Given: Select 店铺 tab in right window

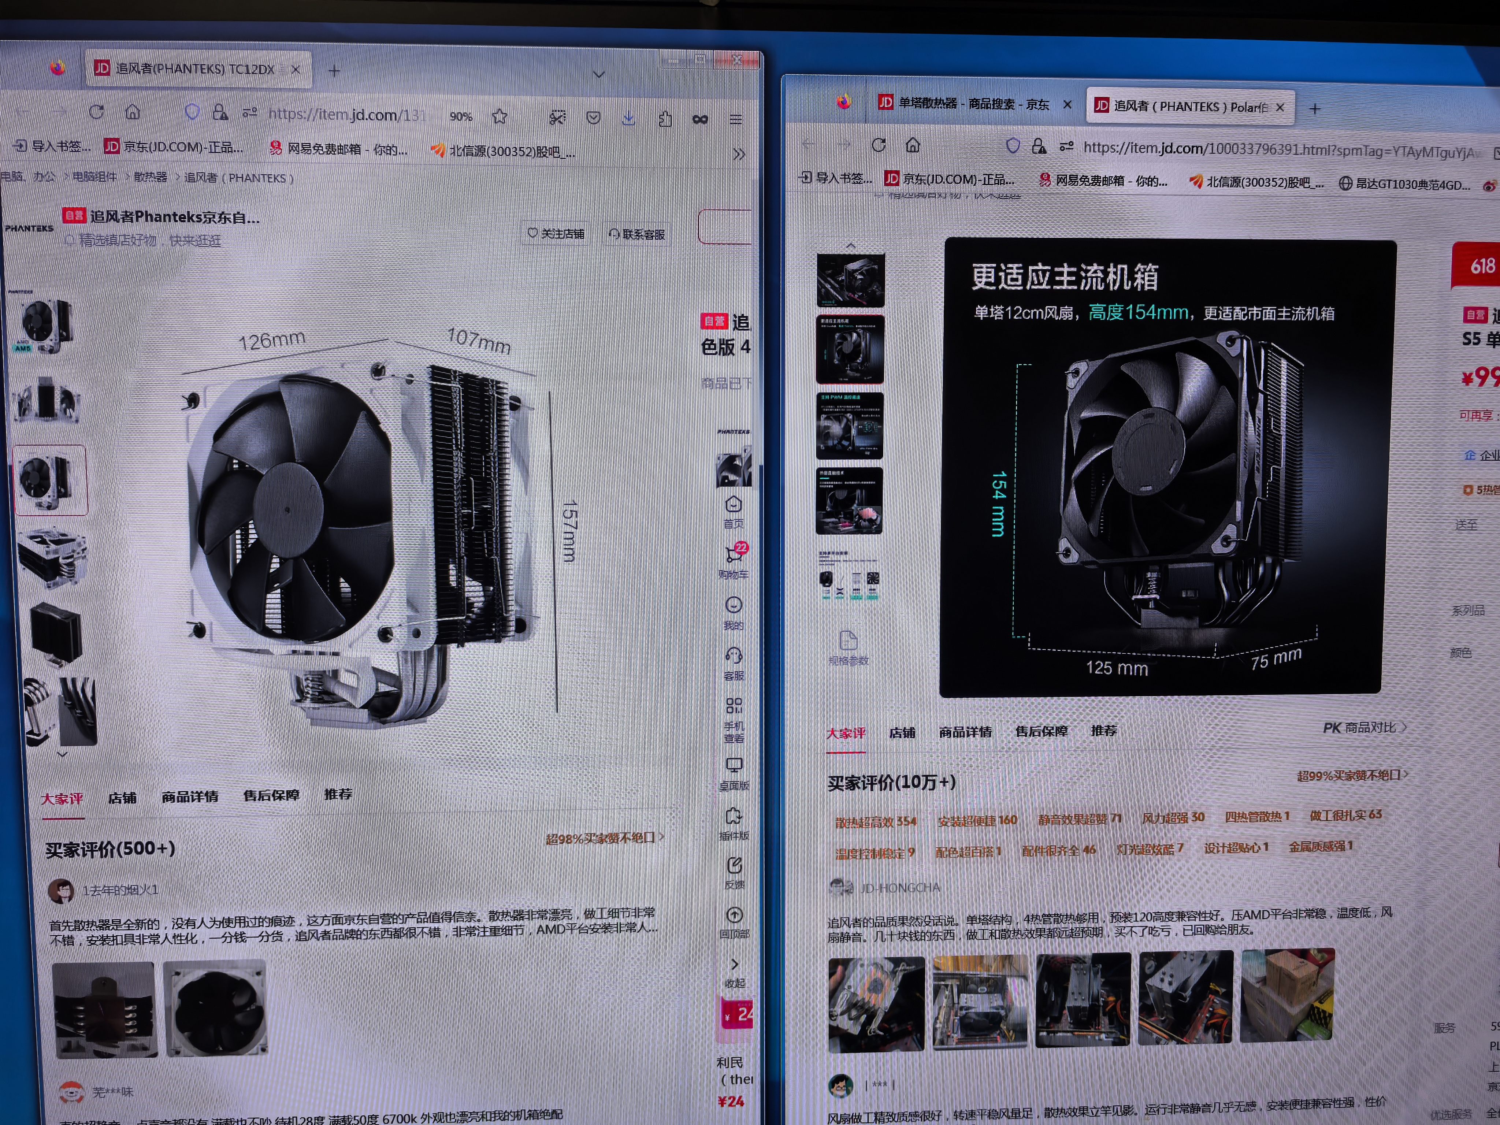Looking at the screenshot, I should tap(902, 733).
